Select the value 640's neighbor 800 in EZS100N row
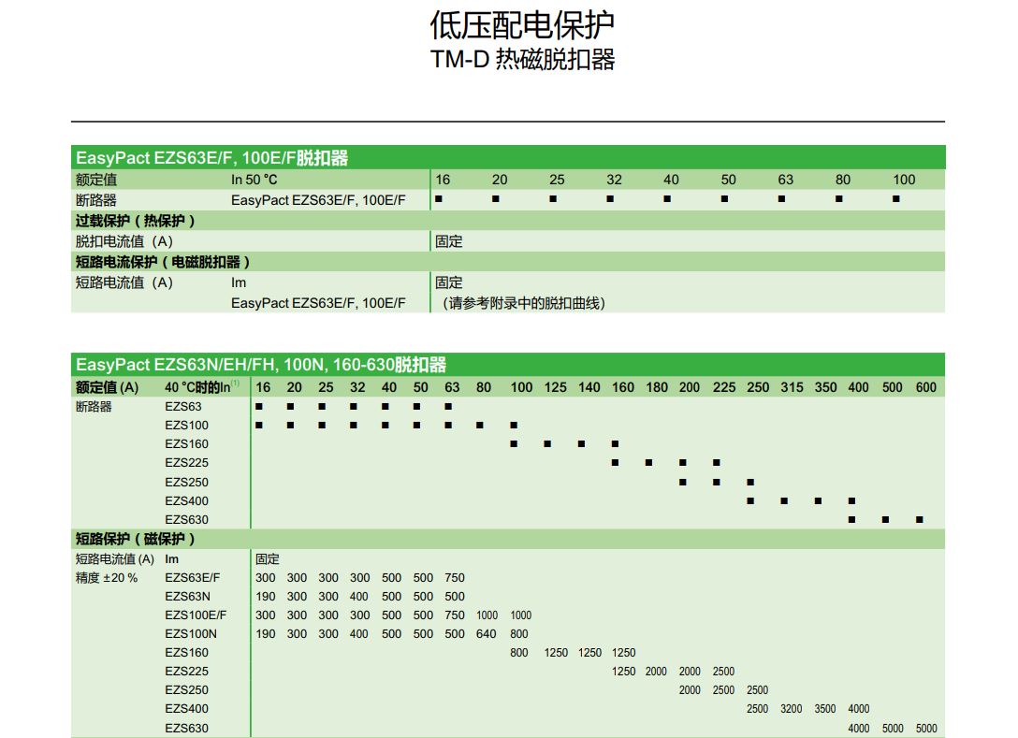Screen dimensions: 1018x738 point(518,634)
